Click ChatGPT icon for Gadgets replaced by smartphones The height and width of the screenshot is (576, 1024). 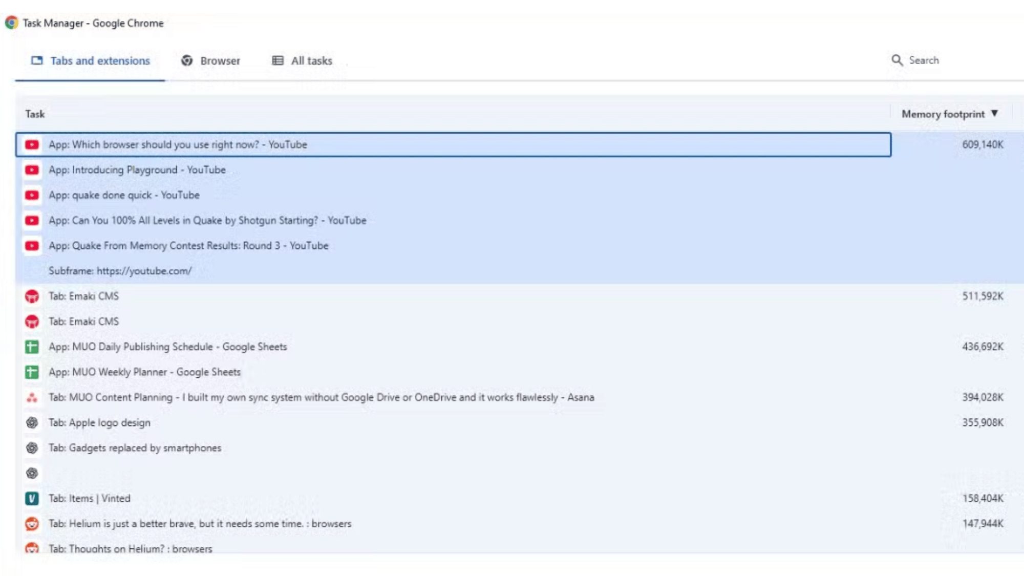click(32, 448)
